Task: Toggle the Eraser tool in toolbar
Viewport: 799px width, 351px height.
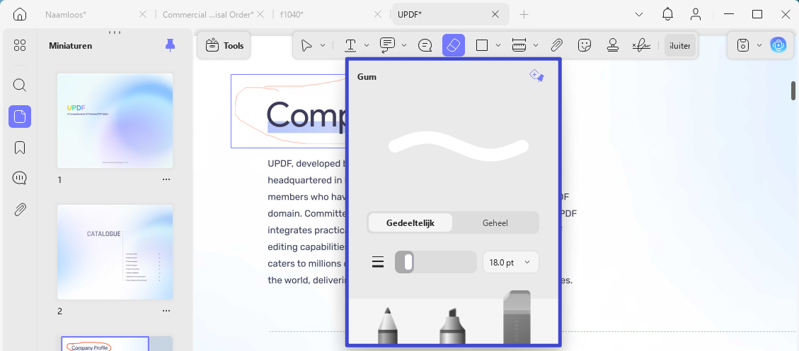Action: pos(454,45)
